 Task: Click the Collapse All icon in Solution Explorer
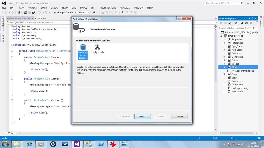tap(251, 23)
